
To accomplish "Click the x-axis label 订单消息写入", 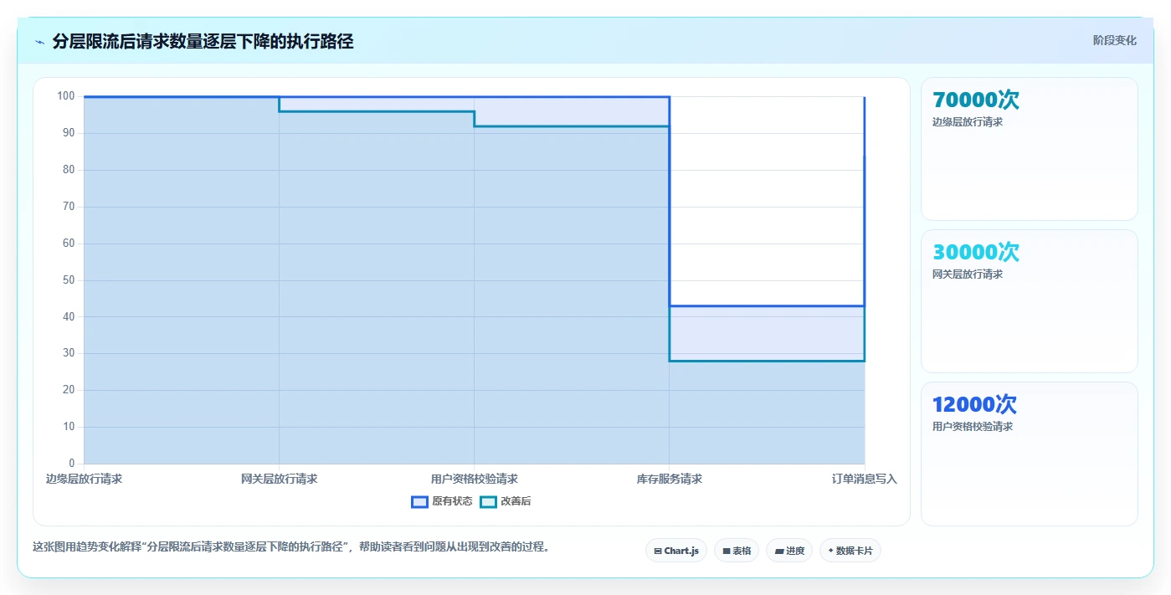I will (x=864, y=479).
